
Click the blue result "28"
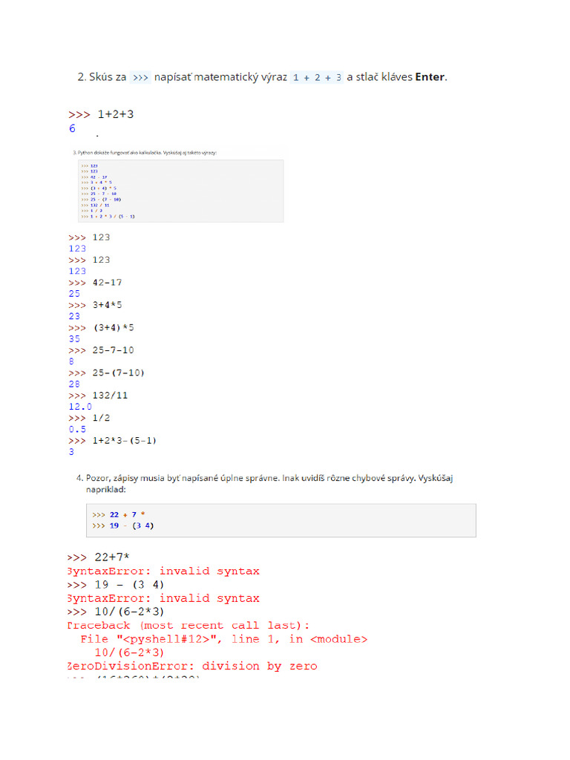click(74, 384)
